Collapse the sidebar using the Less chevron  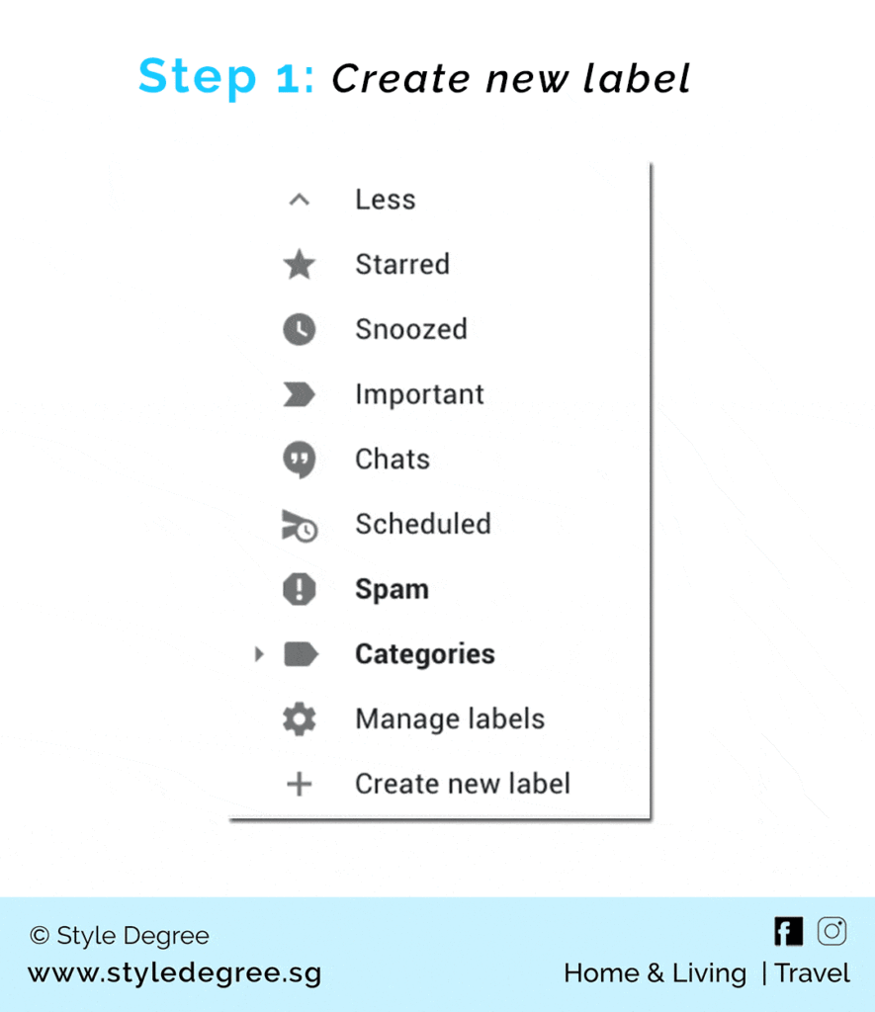coord(300,199)
